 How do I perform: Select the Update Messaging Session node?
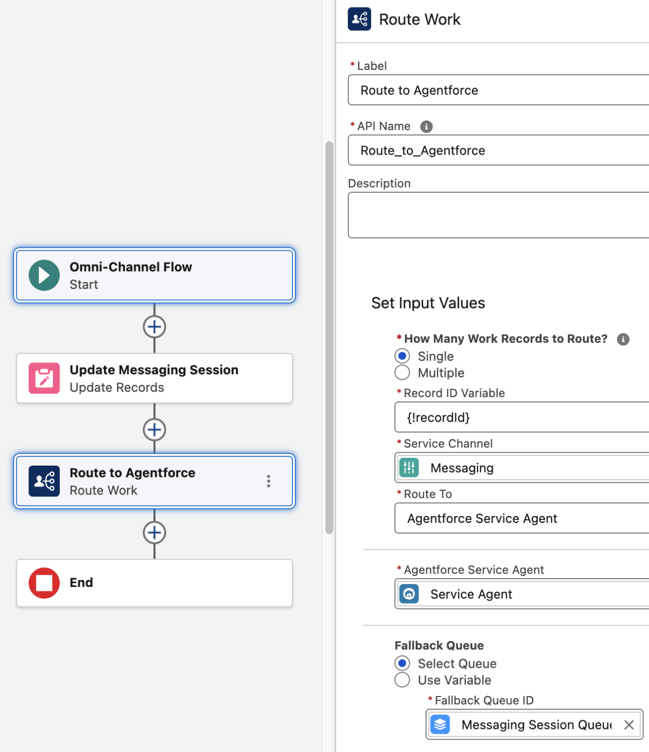pyautogui.click(x=154, y=378)
